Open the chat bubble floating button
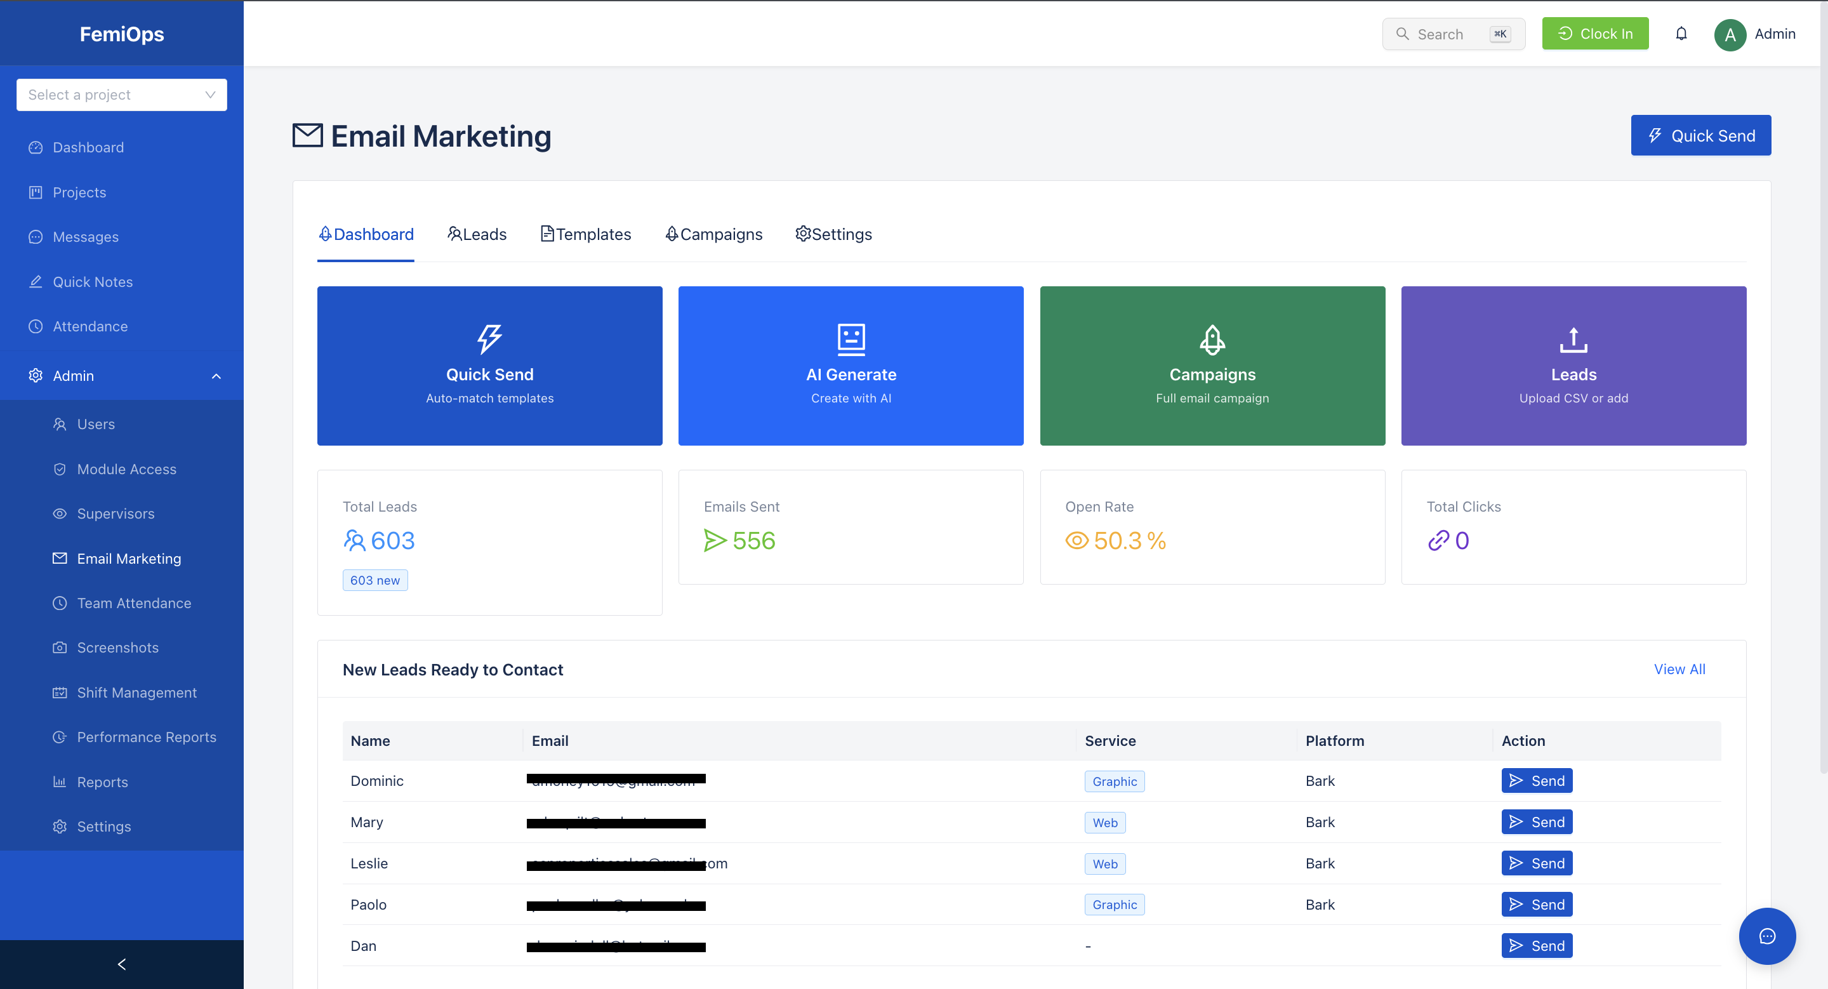This screenshot has width=1828, height=989. click(1766, 936)
